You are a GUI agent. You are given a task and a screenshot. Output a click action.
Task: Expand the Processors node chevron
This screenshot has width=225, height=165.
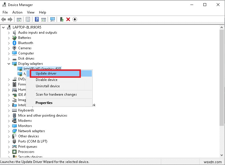[9, 152]
